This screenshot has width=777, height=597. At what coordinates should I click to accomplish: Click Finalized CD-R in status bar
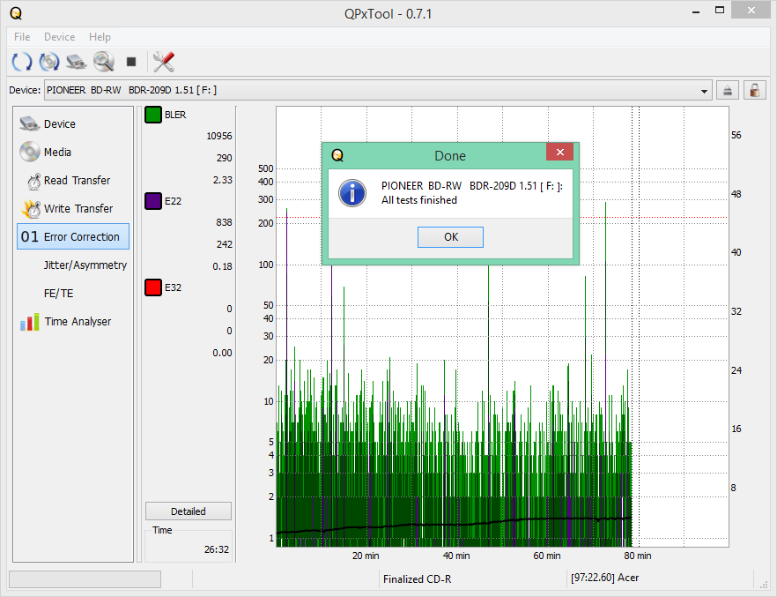point(417,579)
